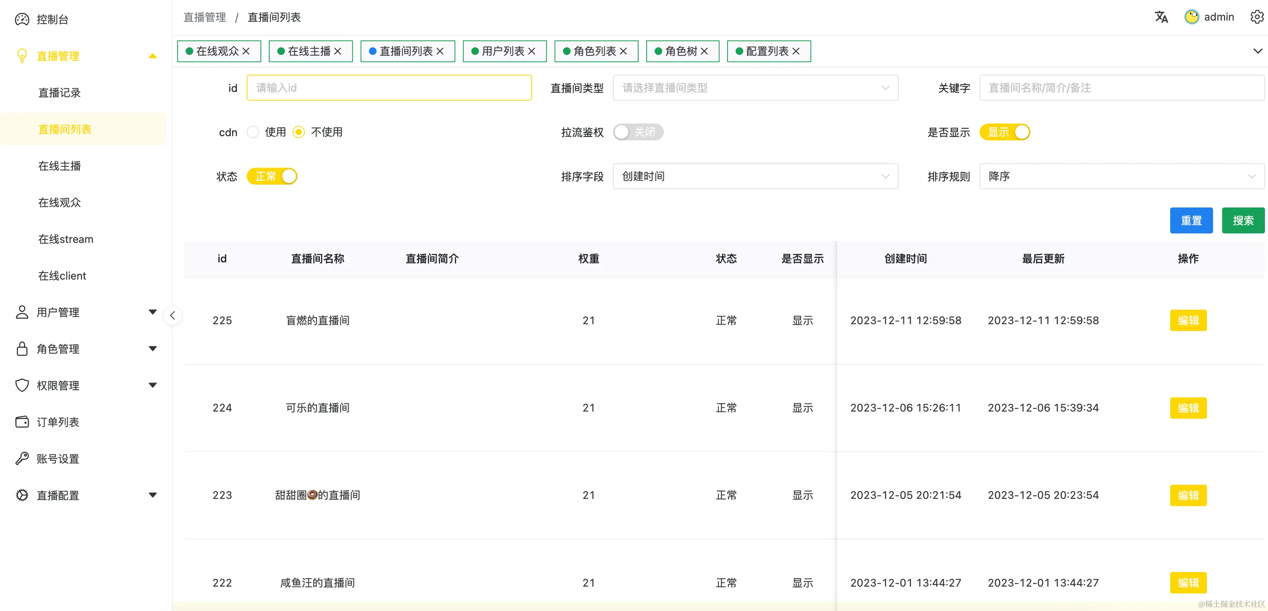
Task: Expand the 权限管理 menu arrow
Action: click(x=153, y=385)
